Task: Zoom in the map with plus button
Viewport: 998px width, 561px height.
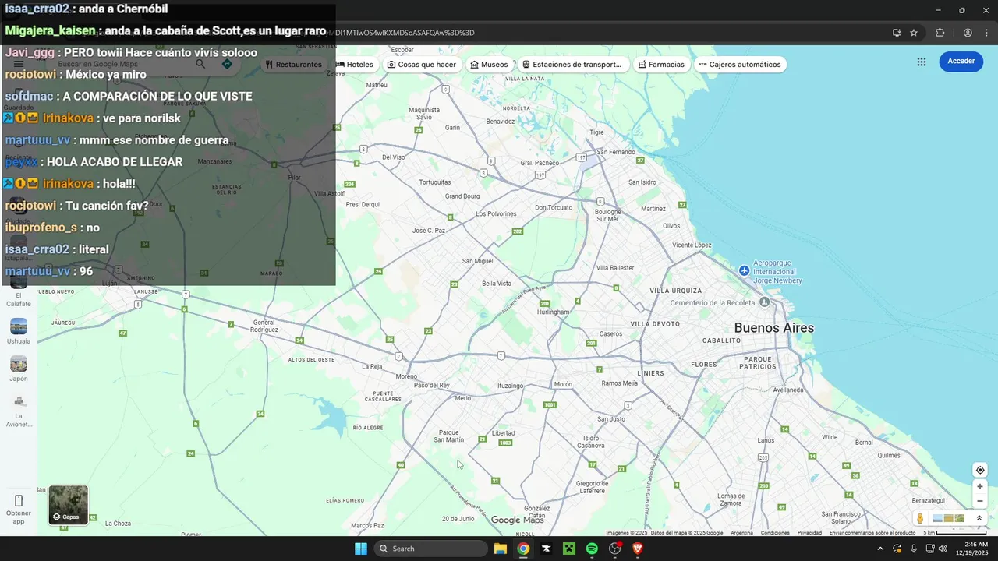Action: tap(980, 486)
